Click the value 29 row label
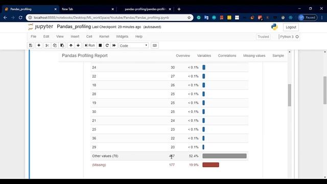 click(x=94, y=147)
